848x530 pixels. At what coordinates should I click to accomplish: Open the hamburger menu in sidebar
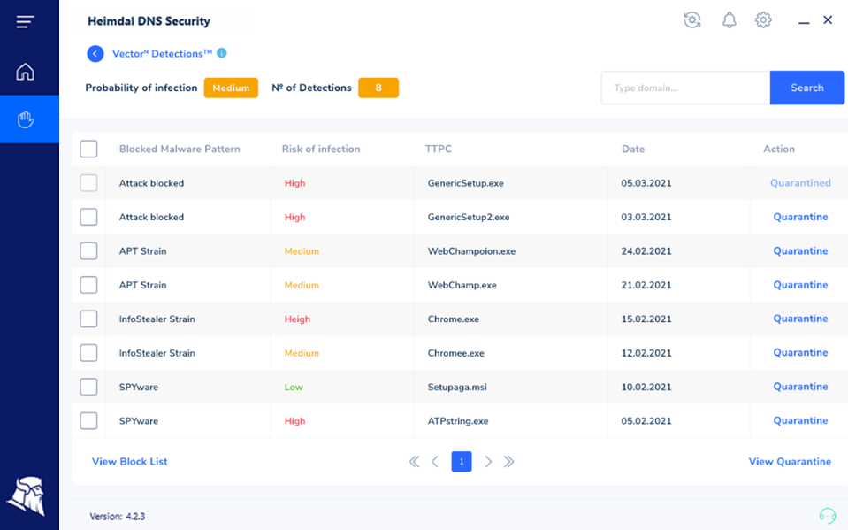click(x=25, y=21)
